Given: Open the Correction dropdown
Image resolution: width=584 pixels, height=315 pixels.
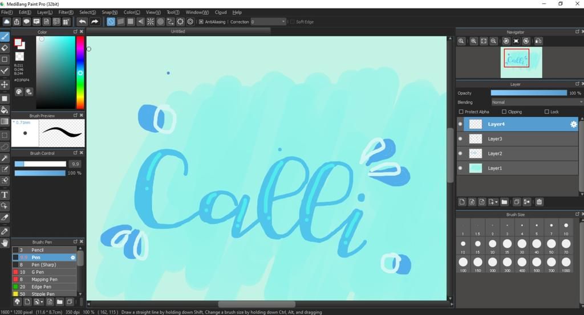Looking at the screenshot, I should 269,22.
